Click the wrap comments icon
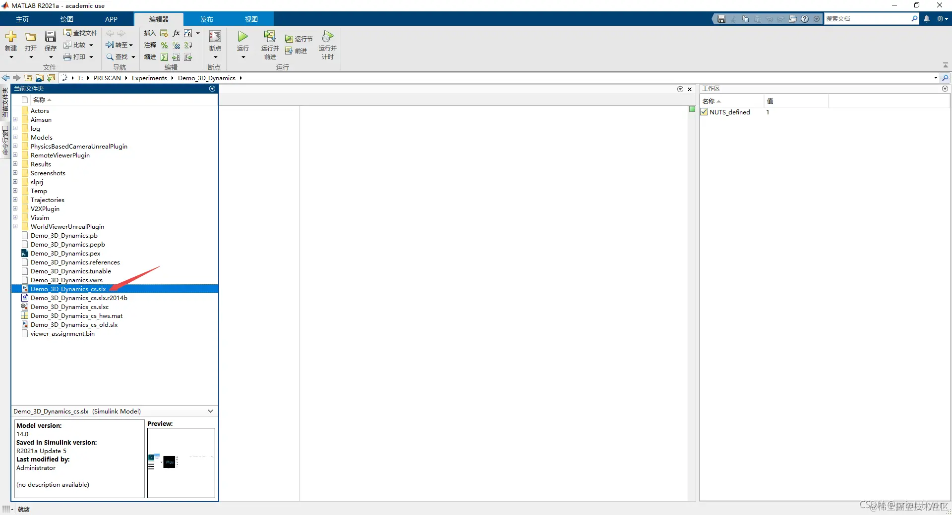 pos(188,45)
